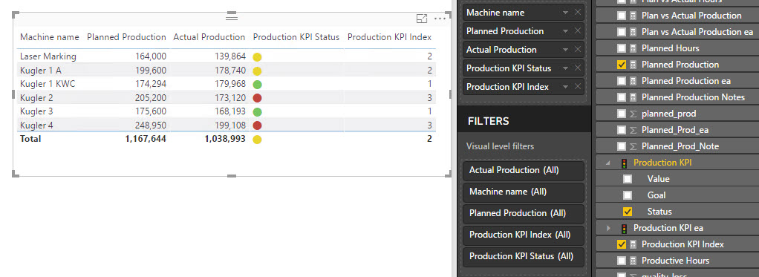Image resolution: width=759 pixels, height=277 pixels.
Task: Click the Visual level filters label
Action: point(500,146)
